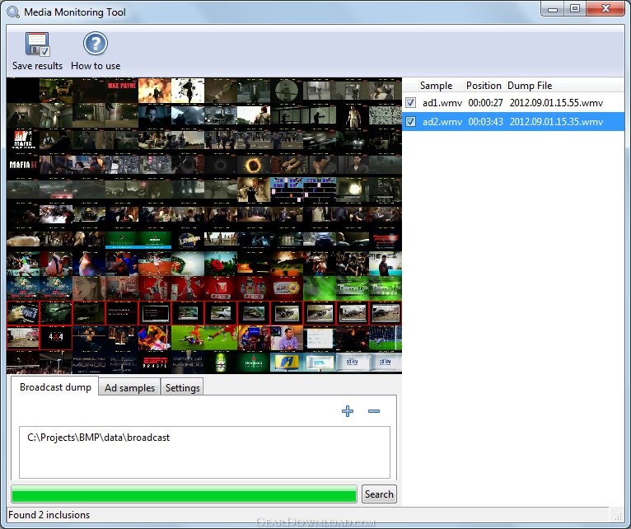Click the MAFIA II title thumbnail
Image resolution: width=631 pixels, height=529 pixels.
[x=23, y=165]
